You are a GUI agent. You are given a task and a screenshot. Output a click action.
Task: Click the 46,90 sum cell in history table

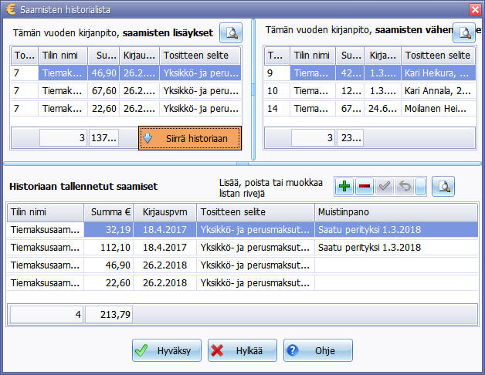109,265
